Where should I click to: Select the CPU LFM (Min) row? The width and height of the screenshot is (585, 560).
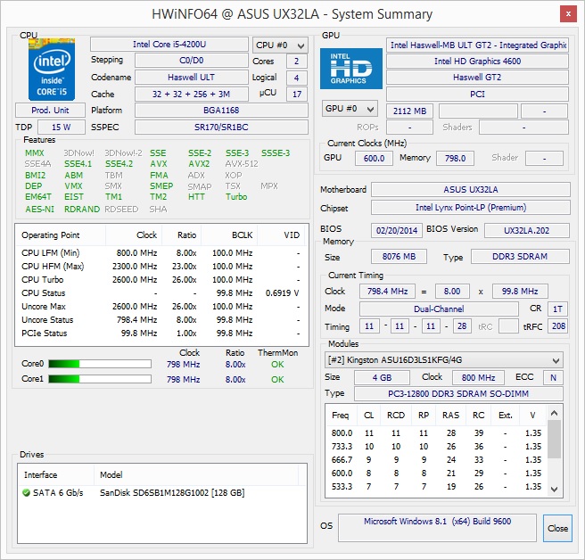tap(161, 253)
